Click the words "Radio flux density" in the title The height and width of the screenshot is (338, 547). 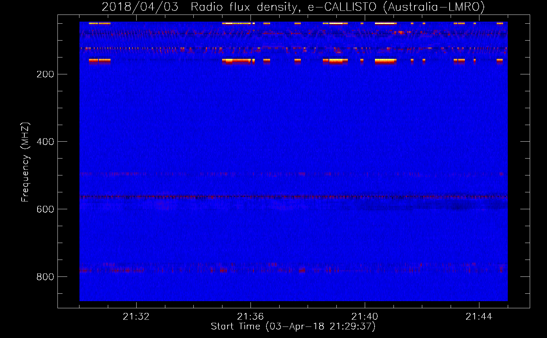(245, 7)
